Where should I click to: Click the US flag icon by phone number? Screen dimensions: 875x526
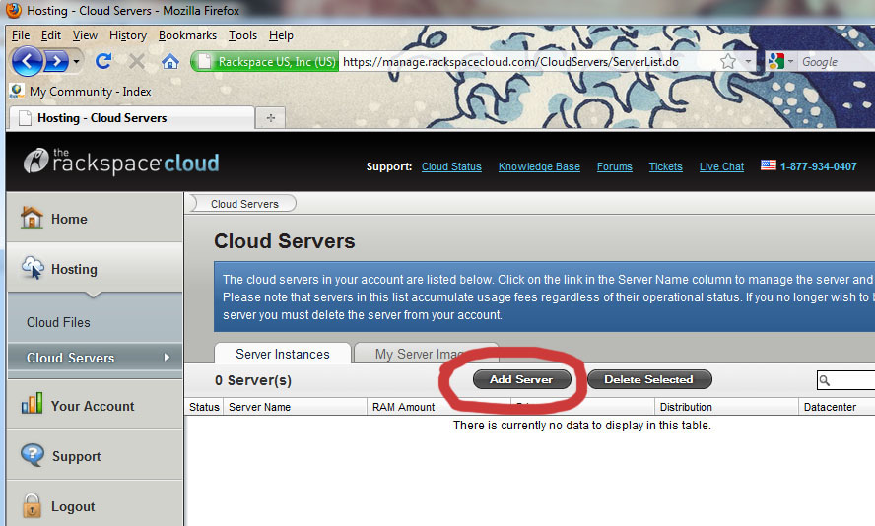(768, 166)
